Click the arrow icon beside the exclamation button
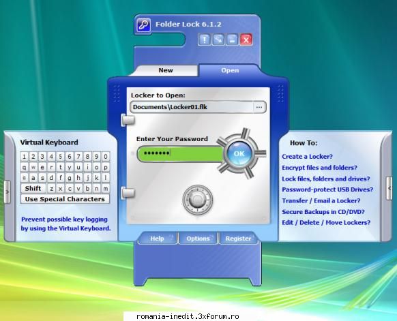The width and height of the screenshot is (397, 321). pyautogui.click(x=218, y=40)
